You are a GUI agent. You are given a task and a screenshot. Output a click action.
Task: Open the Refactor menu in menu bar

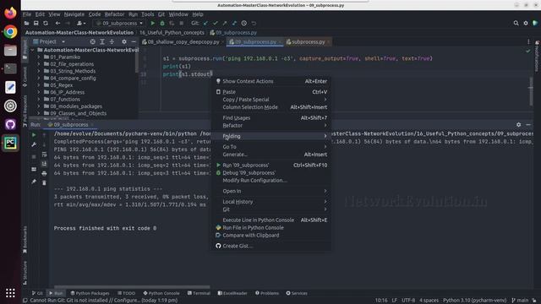tap(114, 14)
